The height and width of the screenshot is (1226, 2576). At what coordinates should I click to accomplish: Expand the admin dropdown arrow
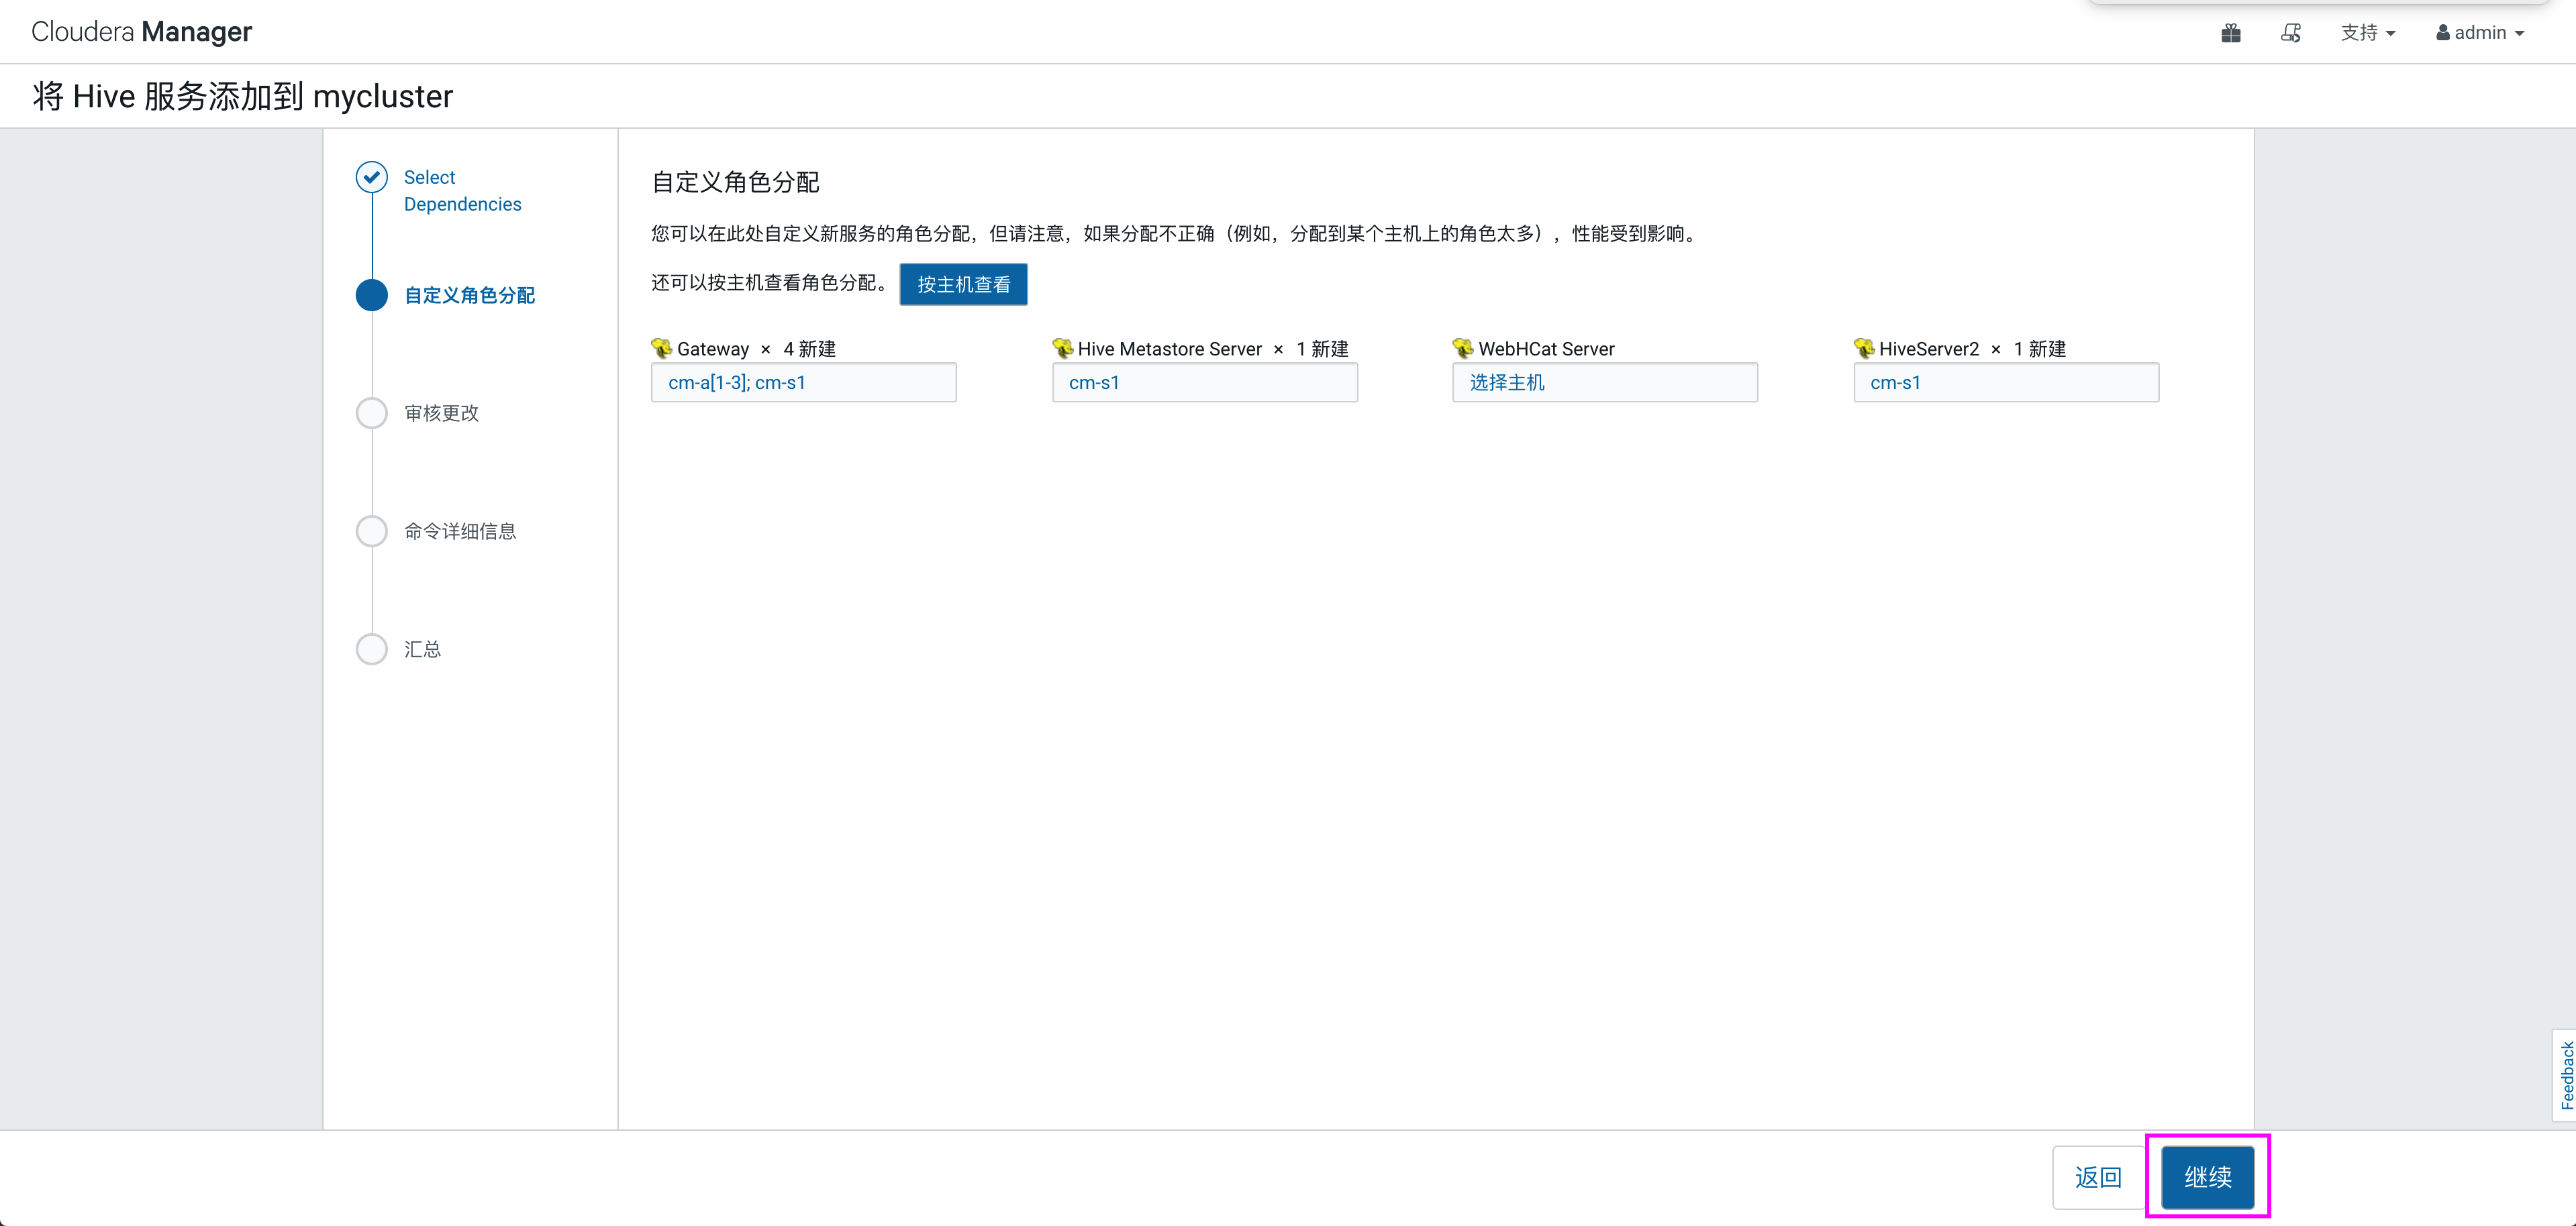click(x=2521, y=33)
